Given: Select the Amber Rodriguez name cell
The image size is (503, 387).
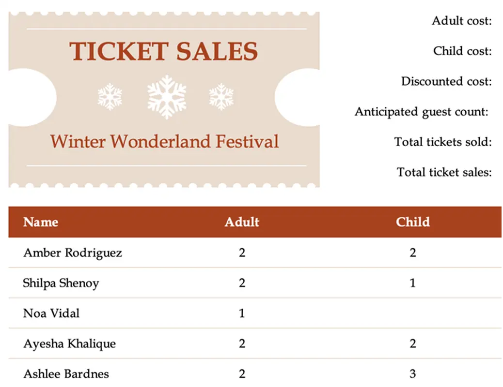Looking at the screenshot, I should [73, 253].
